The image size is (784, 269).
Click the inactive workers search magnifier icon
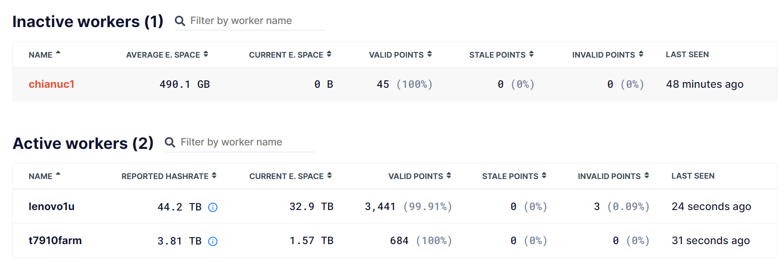click(180, 21)
